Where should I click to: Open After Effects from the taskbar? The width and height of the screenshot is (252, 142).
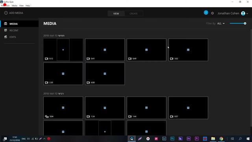(x=189, y=138)
